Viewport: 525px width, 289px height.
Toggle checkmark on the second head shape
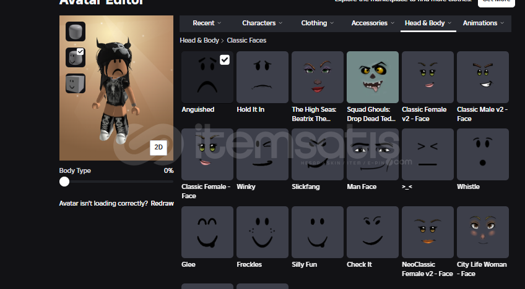coord(80,51)
